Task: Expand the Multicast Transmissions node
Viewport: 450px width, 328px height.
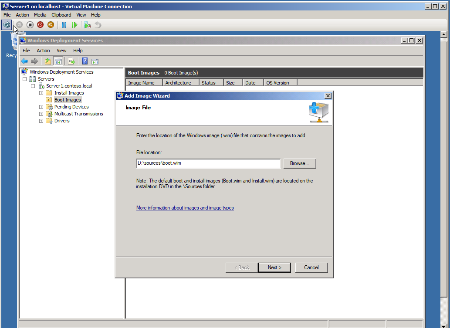Action: tap(41, 114)
